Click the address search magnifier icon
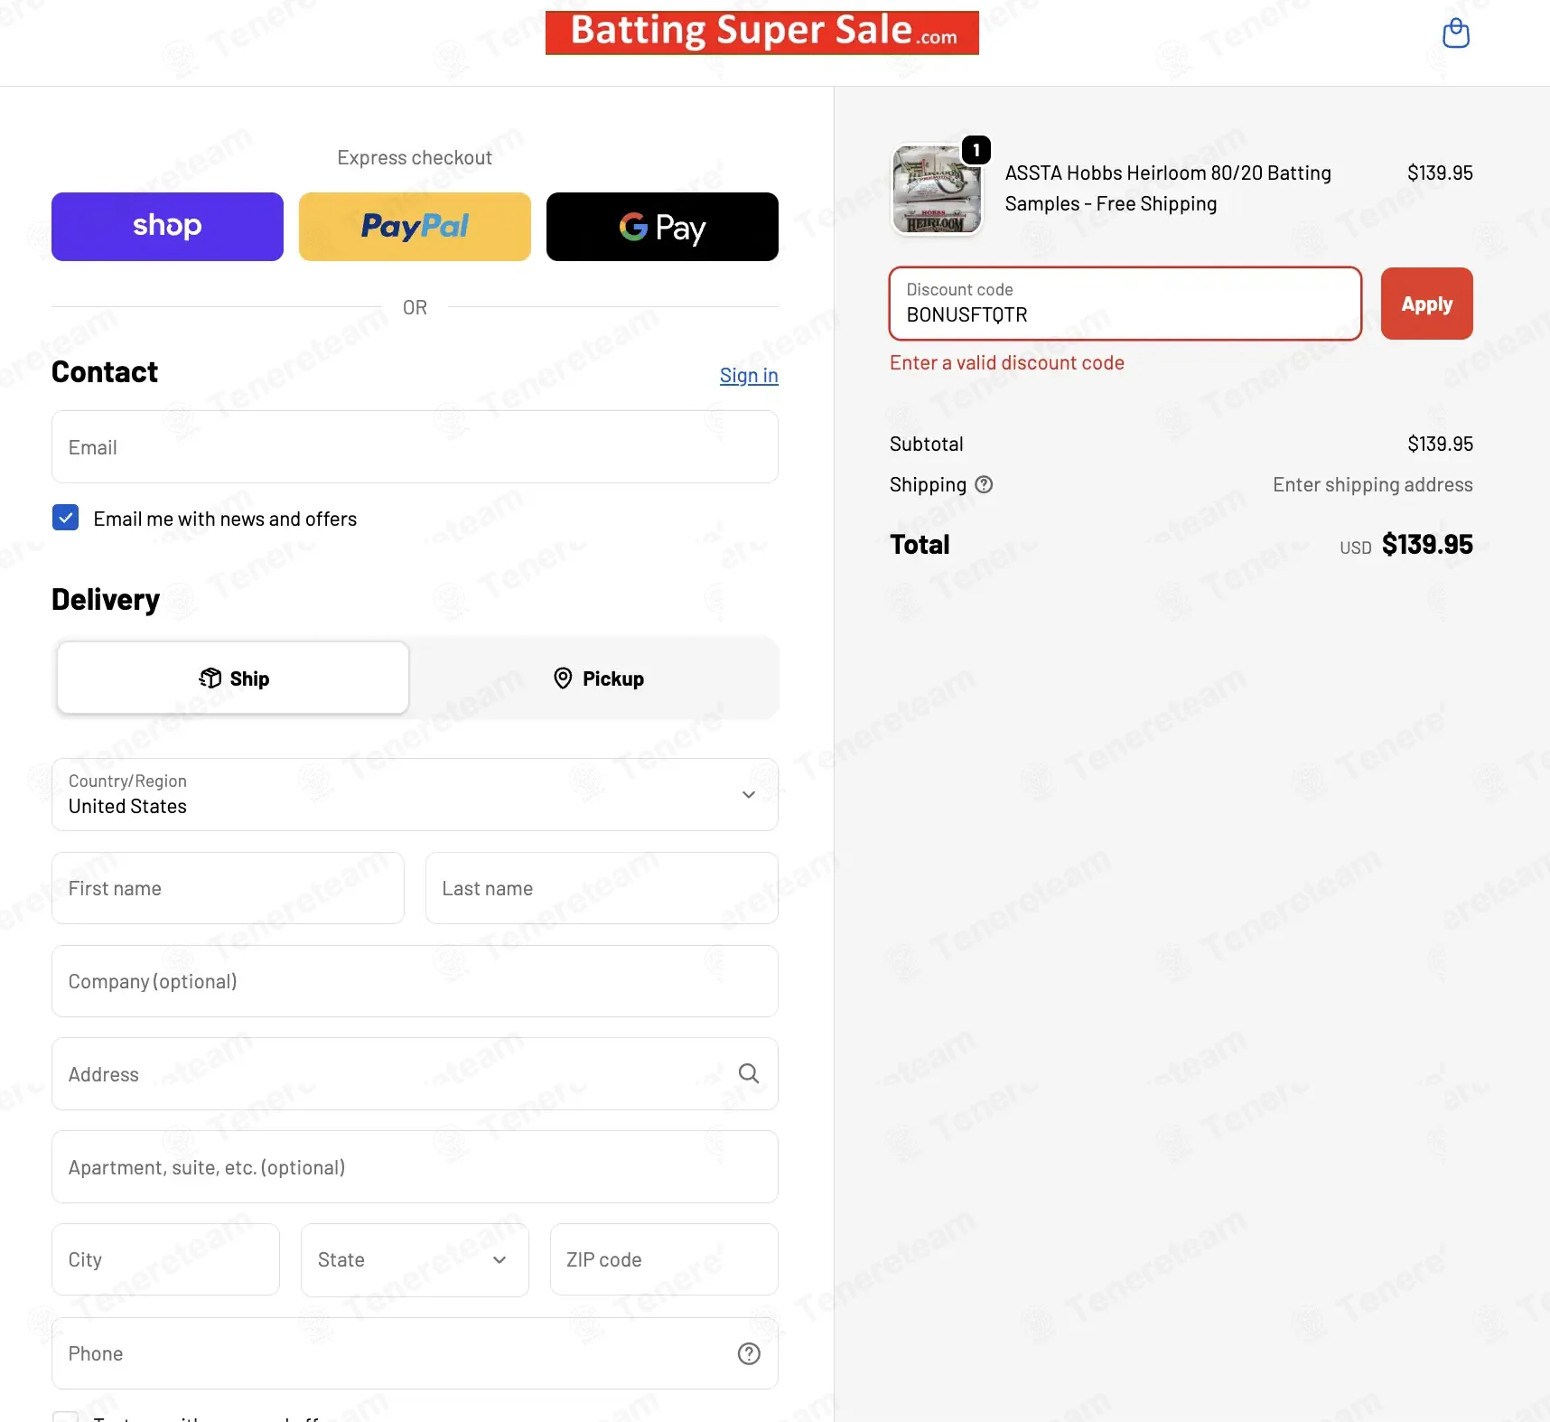Viewport: 1550px width, 1422px height. pyautogui.click(x=749, y=1073)
